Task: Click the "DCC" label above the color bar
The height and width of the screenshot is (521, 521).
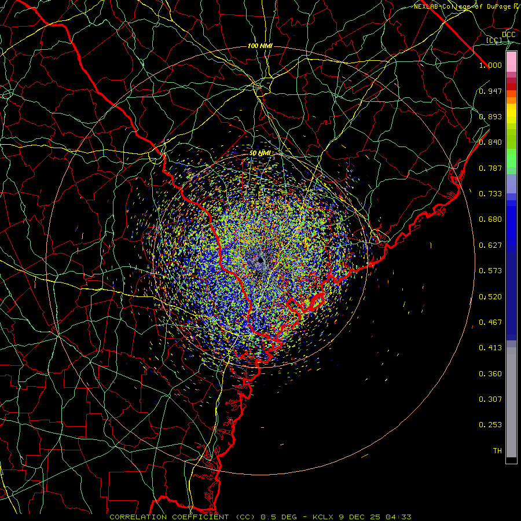Action: pos(508,35)
